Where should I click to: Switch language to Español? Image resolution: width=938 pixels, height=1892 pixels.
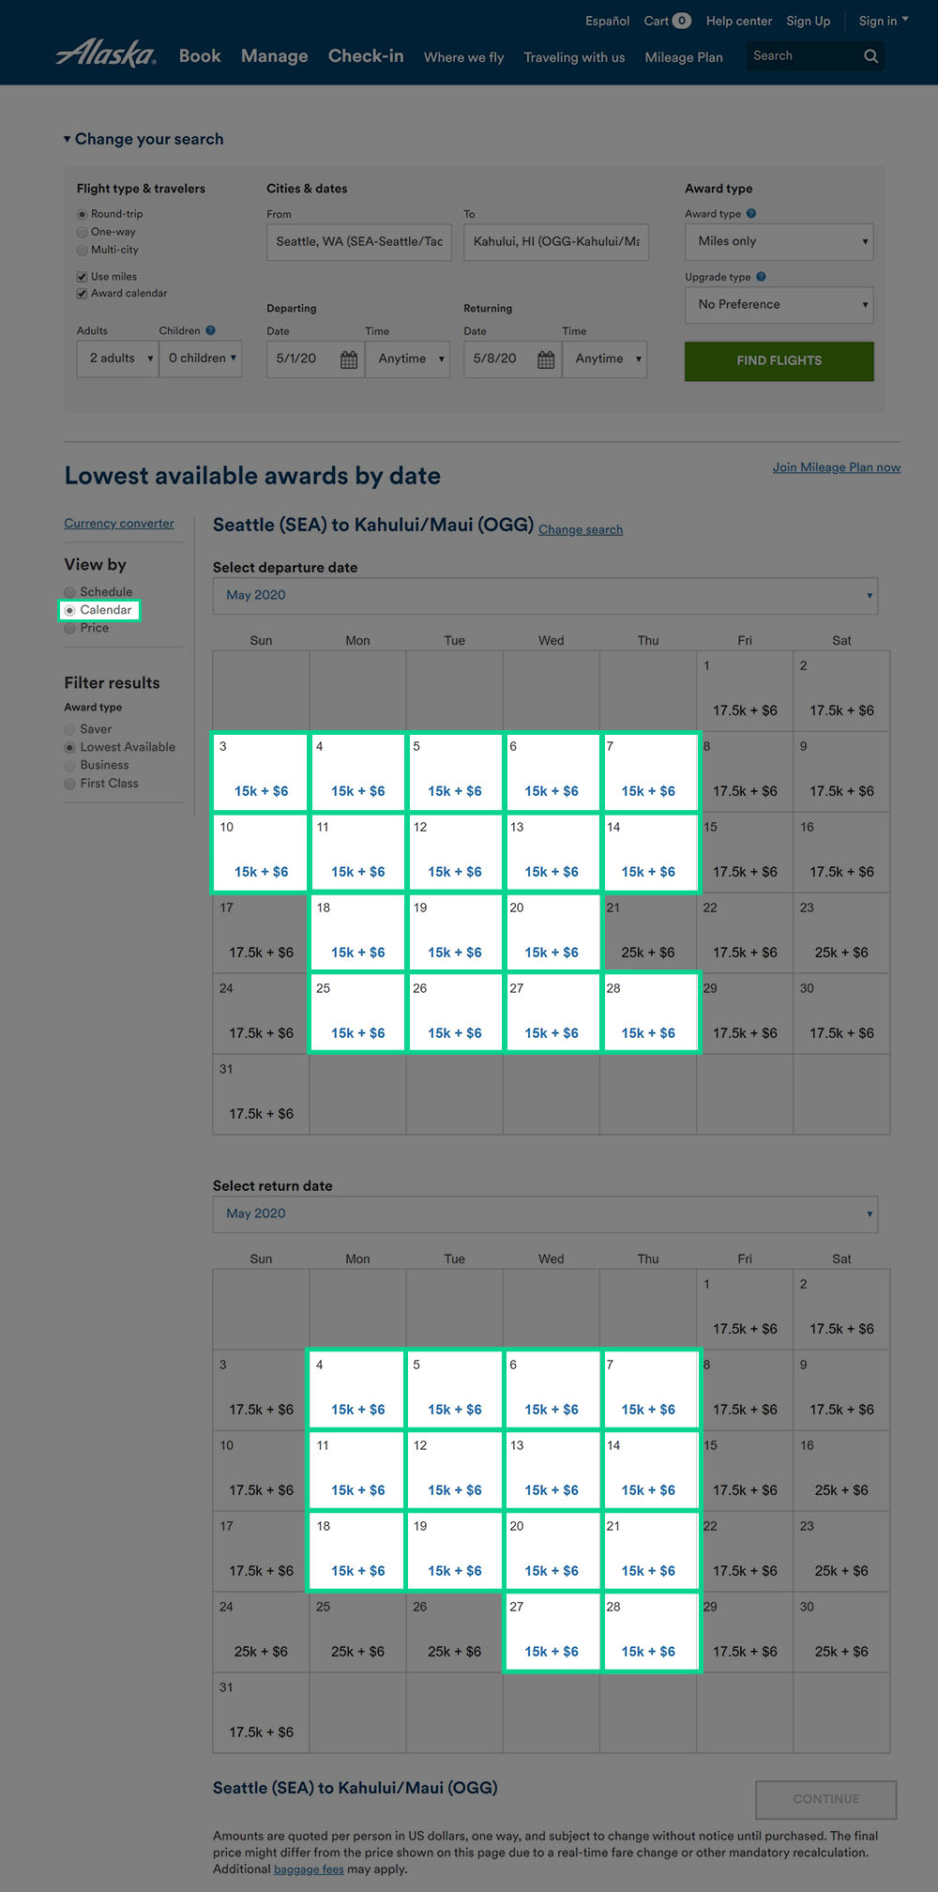pyautogui.click(x=608, y=21)
